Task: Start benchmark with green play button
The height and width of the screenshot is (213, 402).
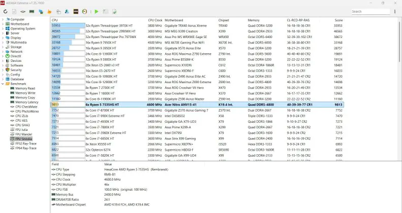Action: [x=97, y=12]
